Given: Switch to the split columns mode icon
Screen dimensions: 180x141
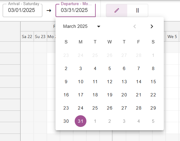Looking at the screenshot, I should (137, 10).
